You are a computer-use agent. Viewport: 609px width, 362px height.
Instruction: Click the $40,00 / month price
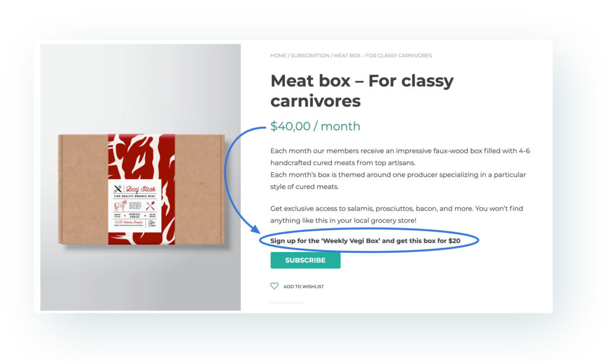pyautogui.click(x=315, y=126)
